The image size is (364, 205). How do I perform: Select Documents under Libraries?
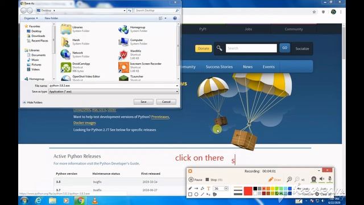[x=36, y=55]
